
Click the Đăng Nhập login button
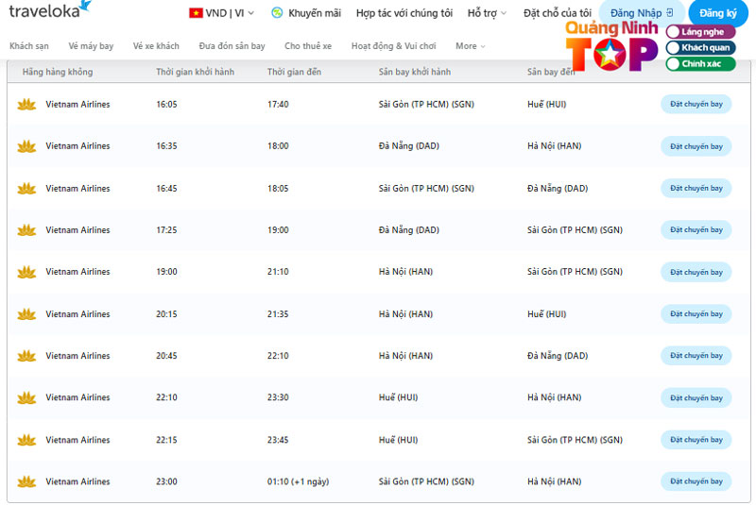click(642, 13)
